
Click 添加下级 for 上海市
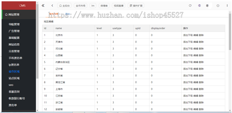(x=188, y=89)
